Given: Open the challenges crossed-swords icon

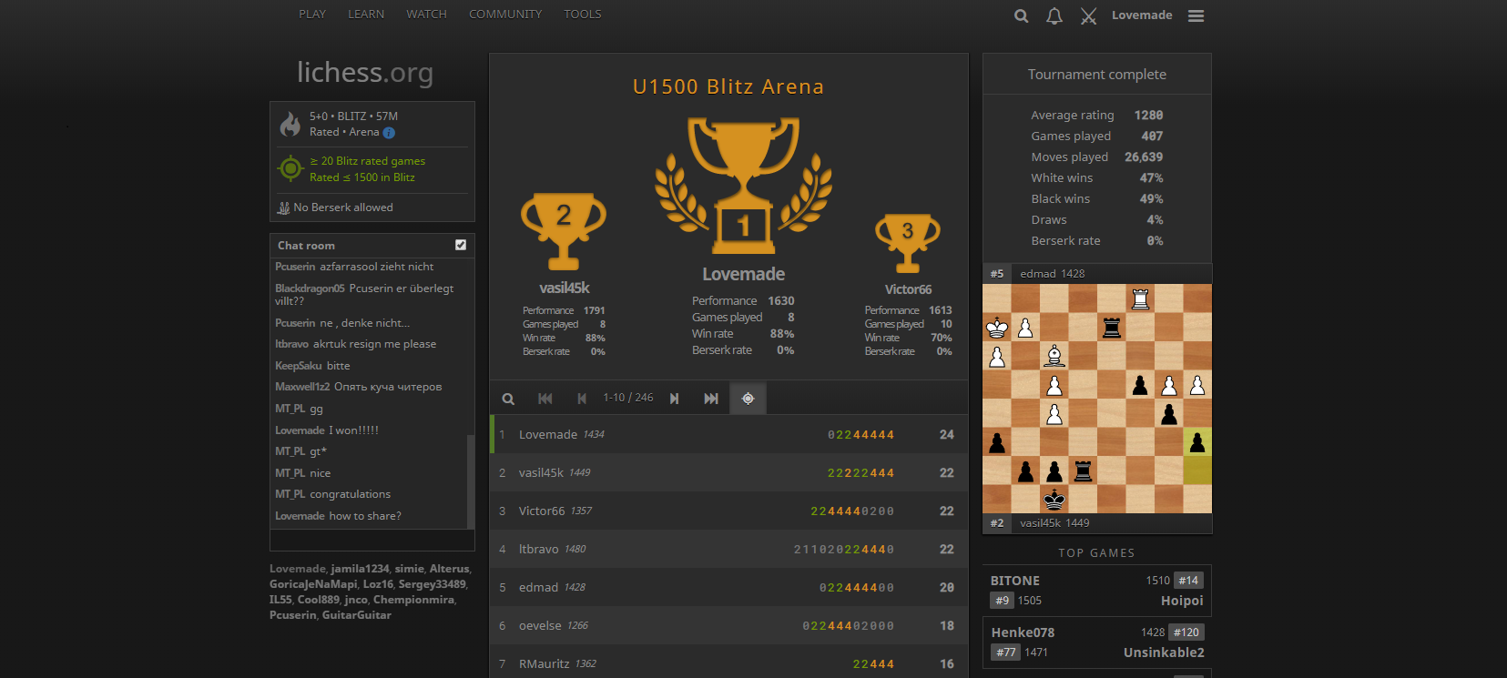Looking at the screenshot, I should click(x=1088, y=15).
